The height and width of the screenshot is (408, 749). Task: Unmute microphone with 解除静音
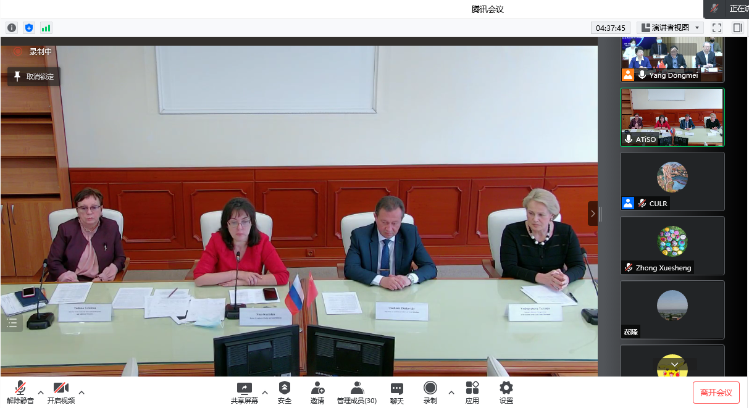click(20, 393)
